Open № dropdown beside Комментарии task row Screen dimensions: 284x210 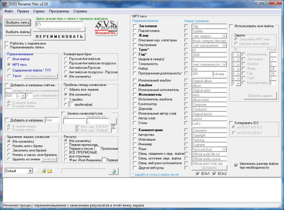238,83
